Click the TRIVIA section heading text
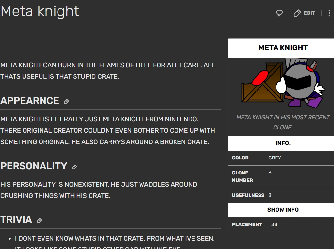 click(16, 220)
